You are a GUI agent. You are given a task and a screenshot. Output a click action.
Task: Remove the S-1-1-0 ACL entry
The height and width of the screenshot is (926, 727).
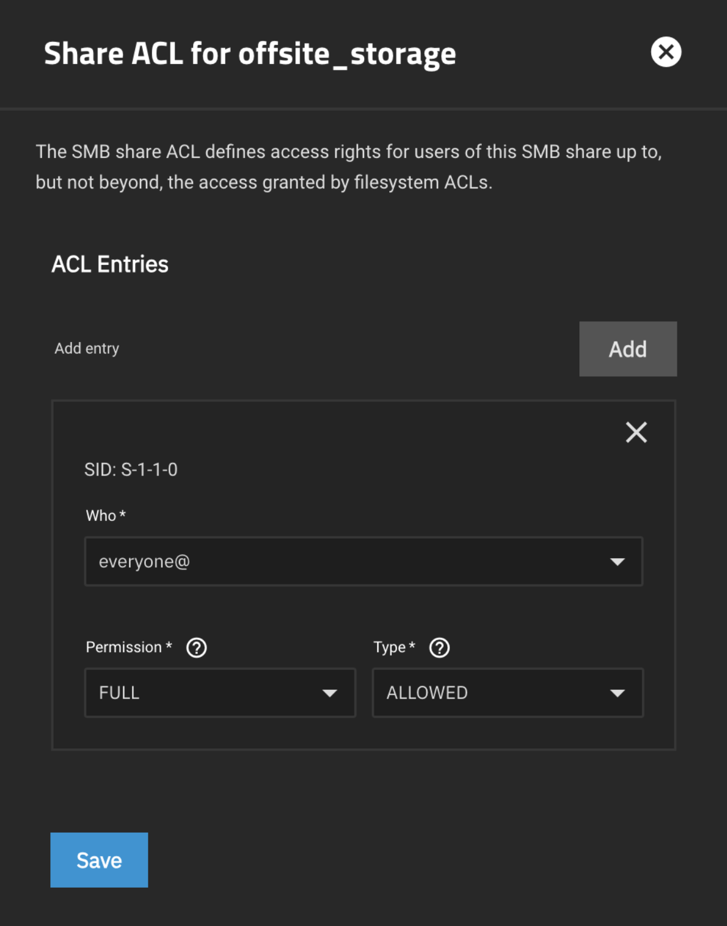click(636, 432)
